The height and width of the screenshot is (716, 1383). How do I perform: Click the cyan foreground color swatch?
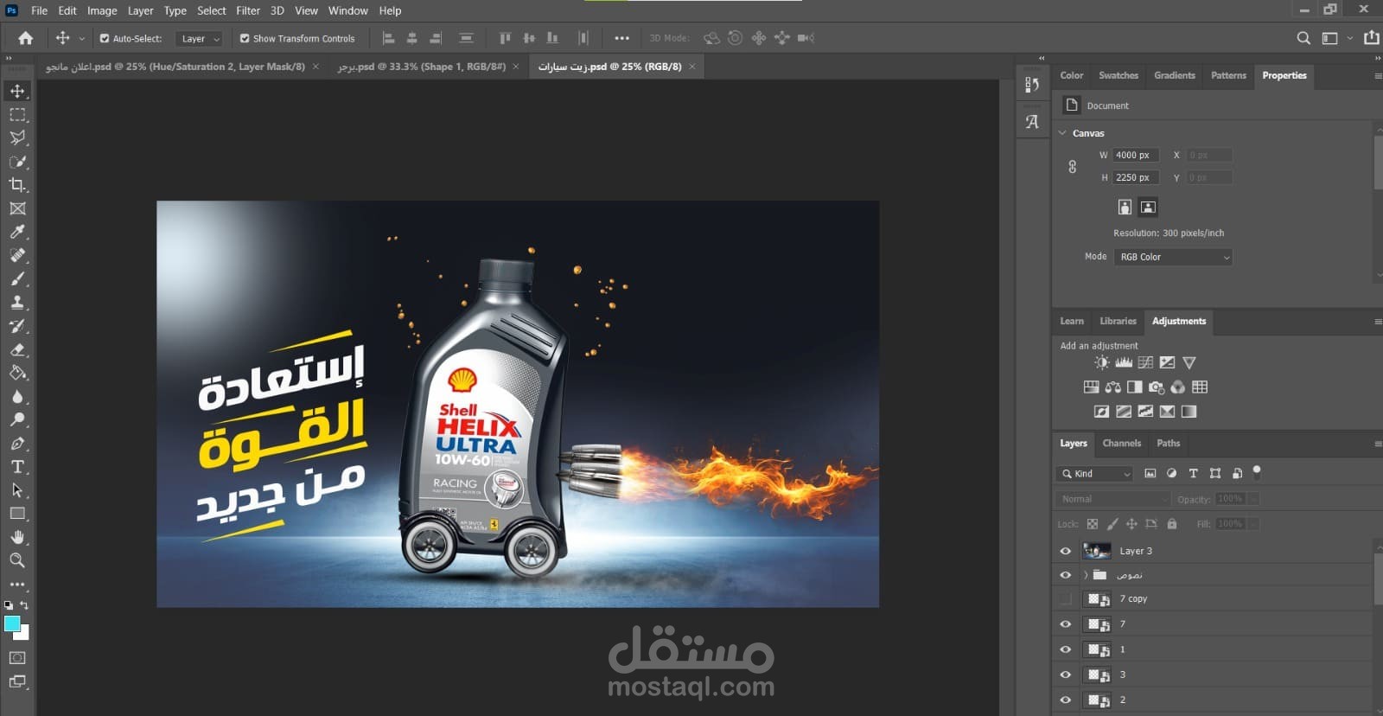click(11, 623)
